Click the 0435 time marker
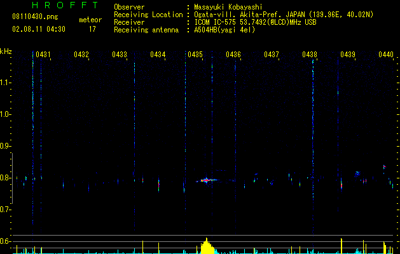Screen dimensions: 400x254 [x=195, y=55]
